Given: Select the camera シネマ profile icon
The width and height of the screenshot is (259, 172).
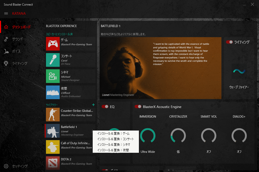Looking at the screenshot, I should coord(53,76).
